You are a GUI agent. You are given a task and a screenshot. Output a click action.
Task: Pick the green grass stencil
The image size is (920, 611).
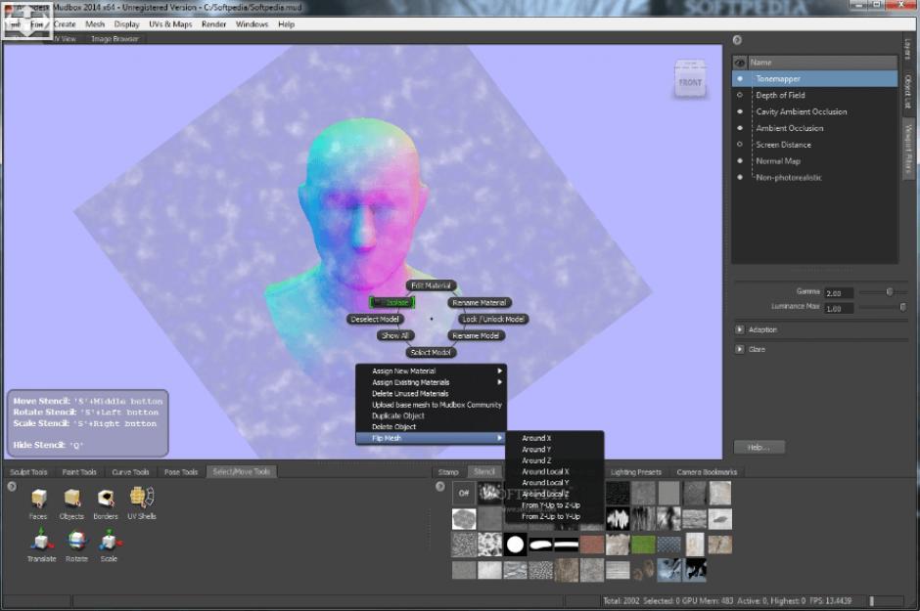(643, 545)
